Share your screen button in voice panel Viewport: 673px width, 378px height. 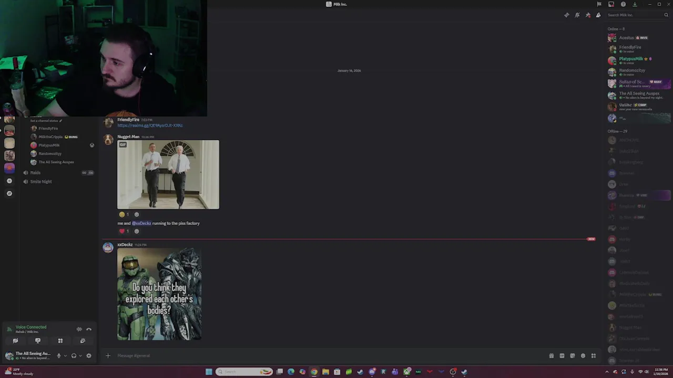[x=38, y=341]
